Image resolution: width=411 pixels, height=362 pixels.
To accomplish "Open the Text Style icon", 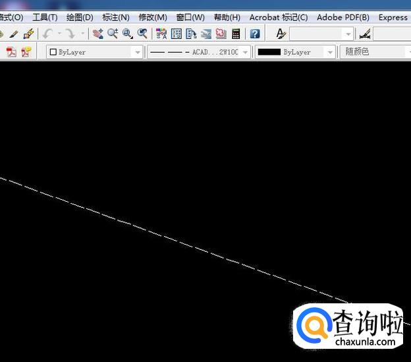I will click(x=281, y=34).
